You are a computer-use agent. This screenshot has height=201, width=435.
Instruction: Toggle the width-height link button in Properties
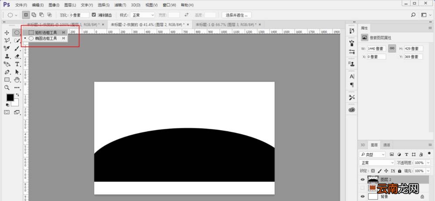[x=392, y=48]
